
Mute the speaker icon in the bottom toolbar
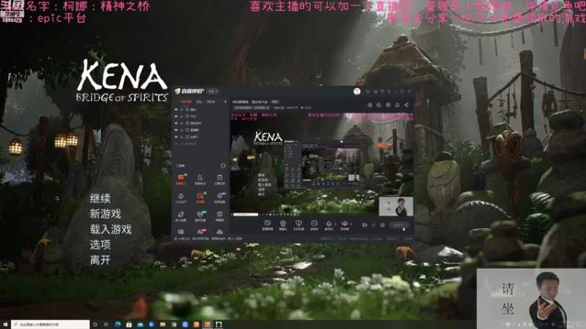point(344,225)
